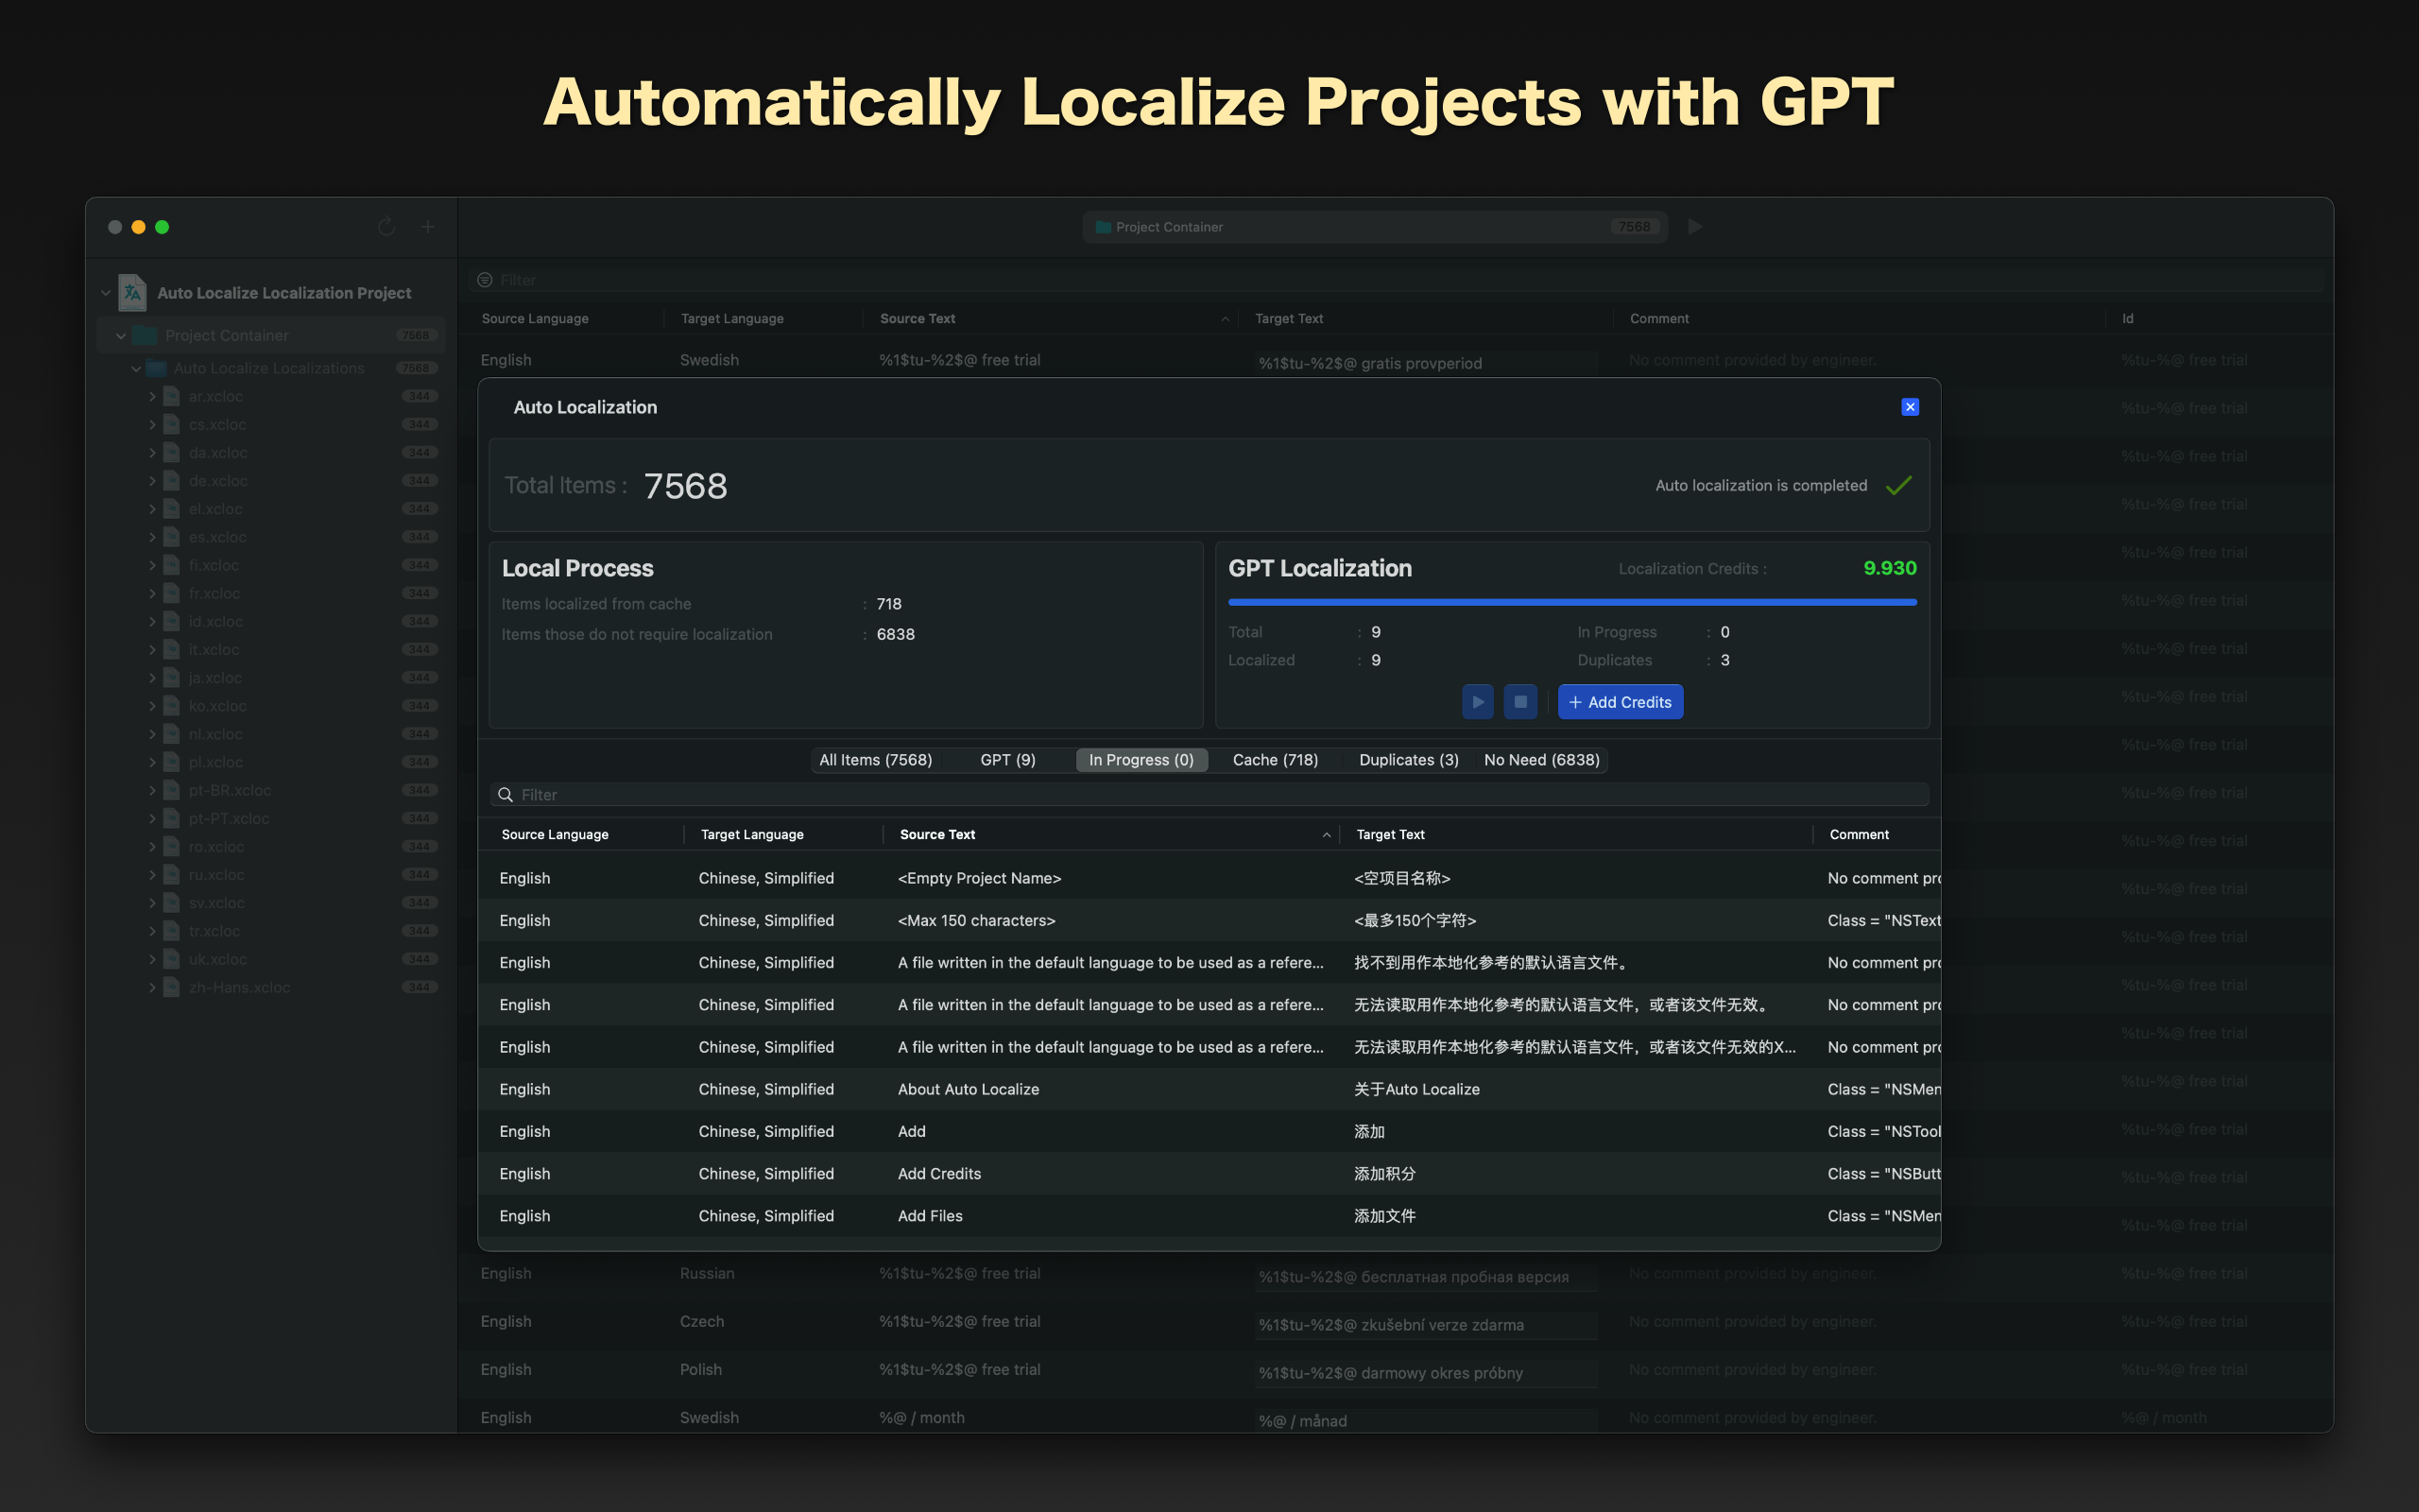Collapse Auto Localize Localizations folder

[x=136, y=368]
